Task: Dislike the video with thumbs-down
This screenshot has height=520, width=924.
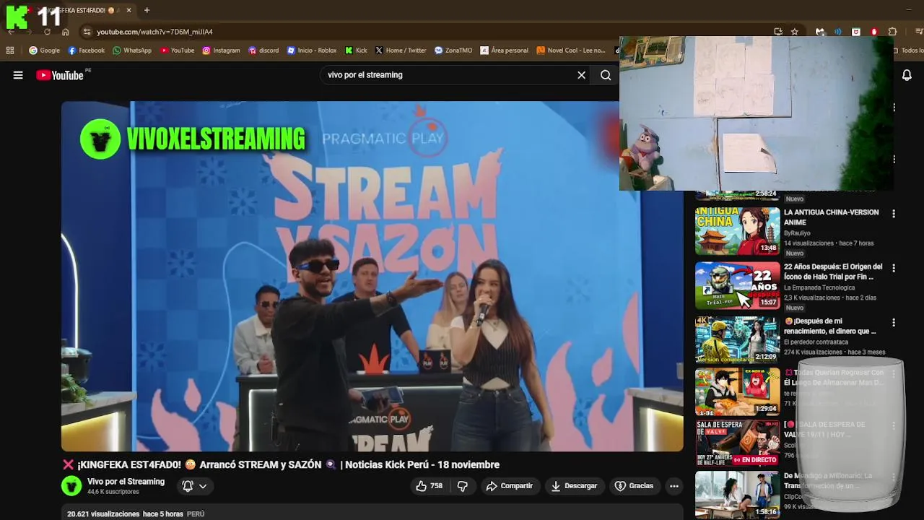Action: coord(463,486)
